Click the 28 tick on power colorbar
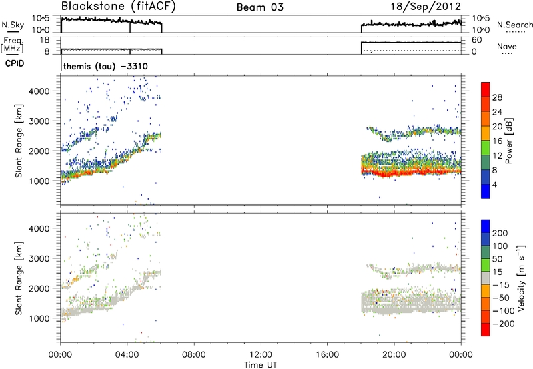 pos(497,97)
